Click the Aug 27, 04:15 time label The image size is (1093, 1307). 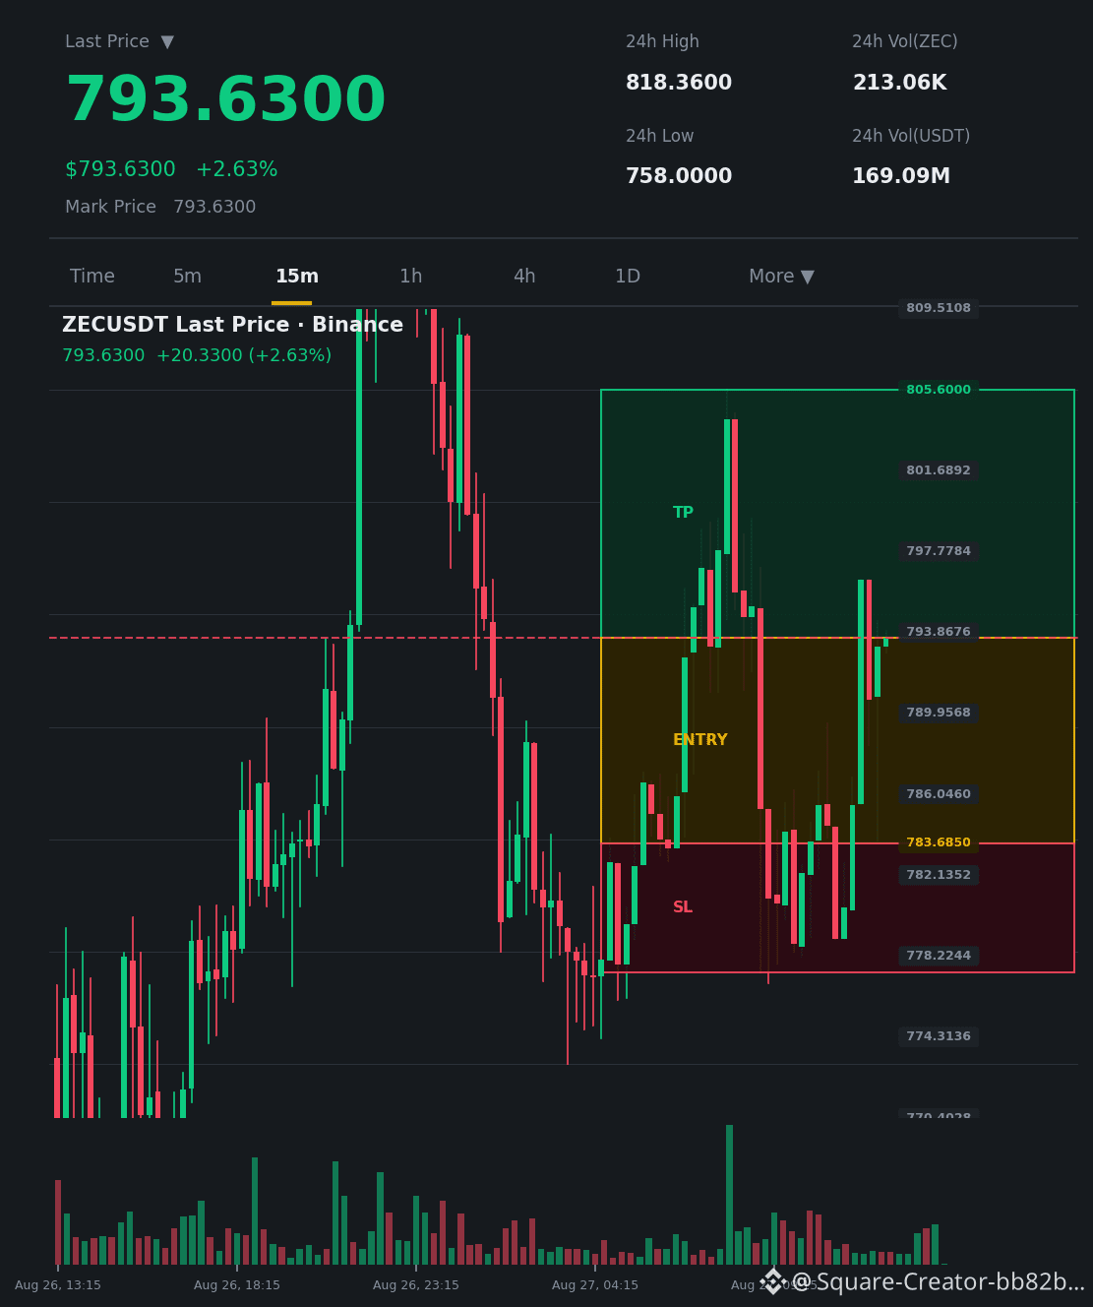pyautogui.click(x=595, y=1285)
